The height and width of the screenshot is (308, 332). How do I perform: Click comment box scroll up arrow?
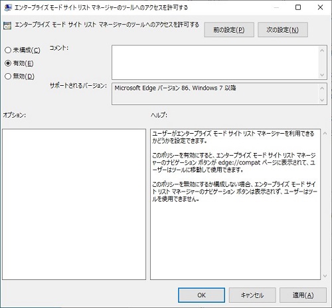click(x=322, y=51)
